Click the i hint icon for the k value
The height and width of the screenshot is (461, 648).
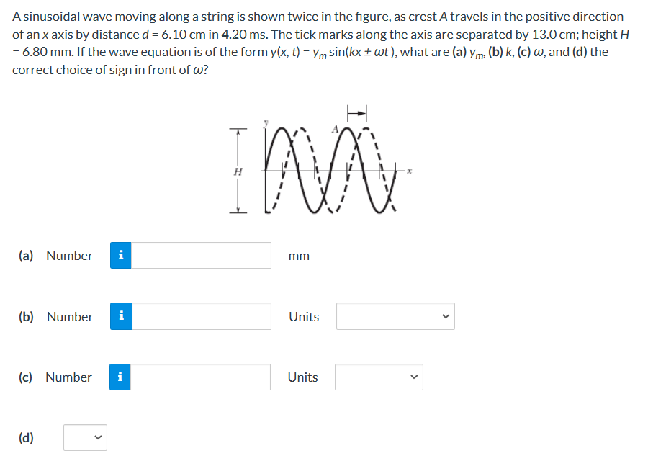coord(121,317)
